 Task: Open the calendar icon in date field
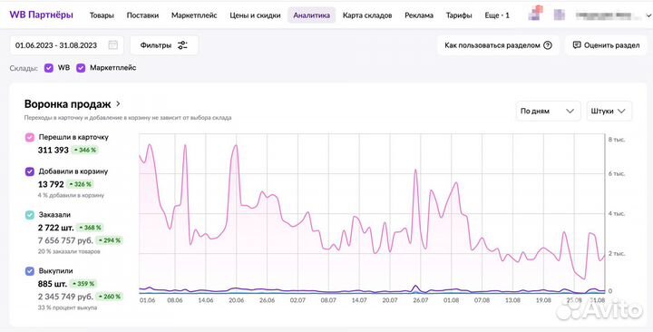point(112,45)
